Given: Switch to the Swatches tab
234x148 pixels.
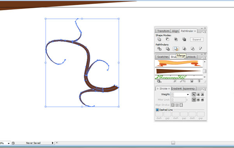Looking at the screenshot, I should 163,57.
